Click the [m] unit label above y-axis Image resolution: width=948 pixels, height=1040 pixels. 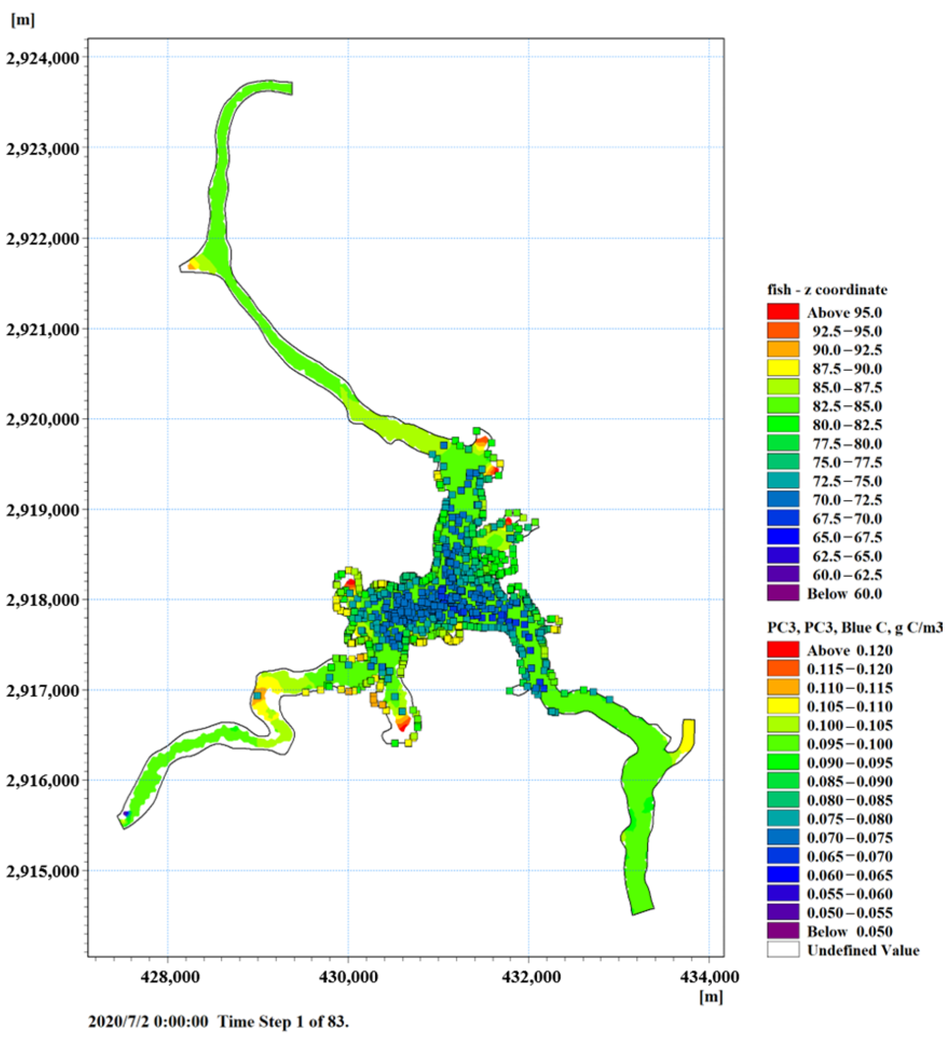[23, 20]
